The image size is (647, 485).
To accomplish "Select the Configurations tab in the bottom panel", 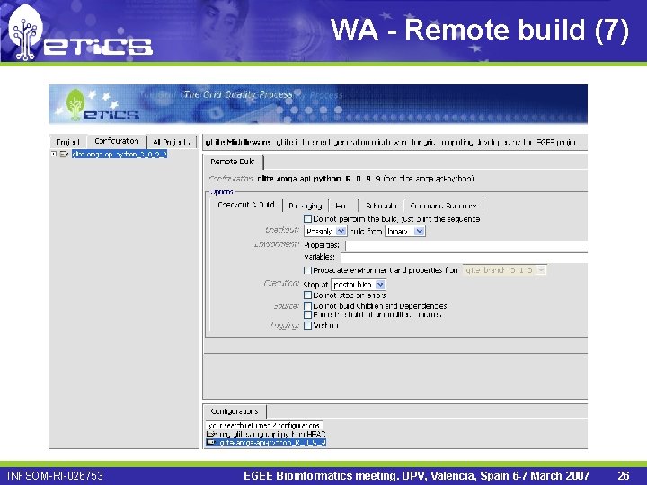I will pyautogui.click(x=235, y=411).
